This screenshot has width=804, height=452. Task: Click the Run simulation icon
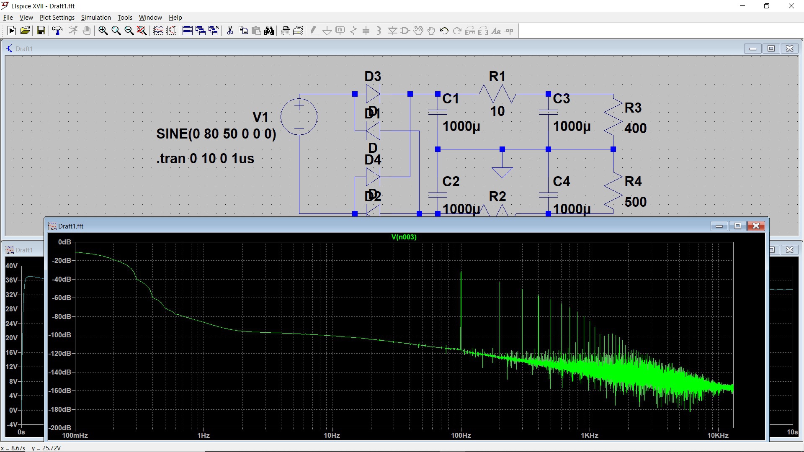(12, 31)
